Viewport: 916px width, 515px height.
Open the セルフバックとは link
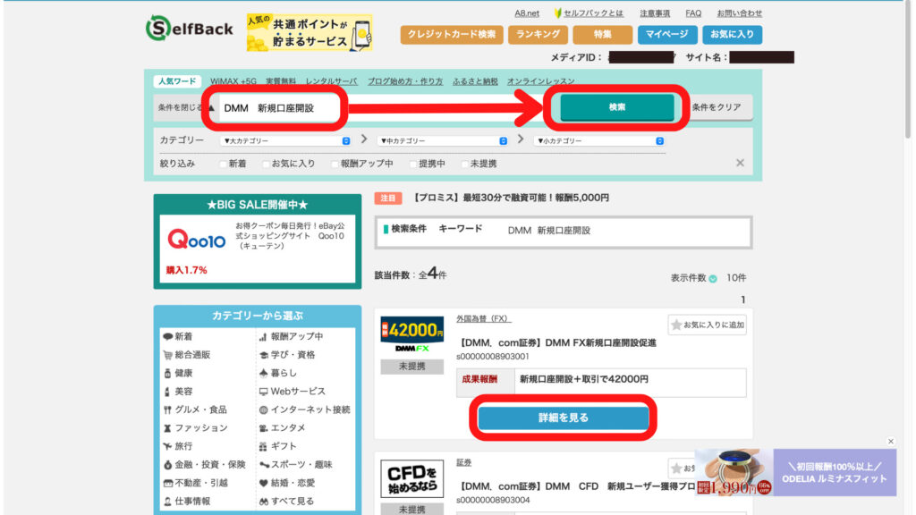pyautogui.click(x=593, y=13)
